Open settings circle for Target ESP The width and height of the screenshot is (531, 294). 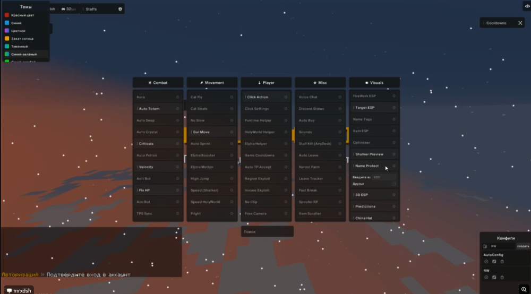point(394,108)
